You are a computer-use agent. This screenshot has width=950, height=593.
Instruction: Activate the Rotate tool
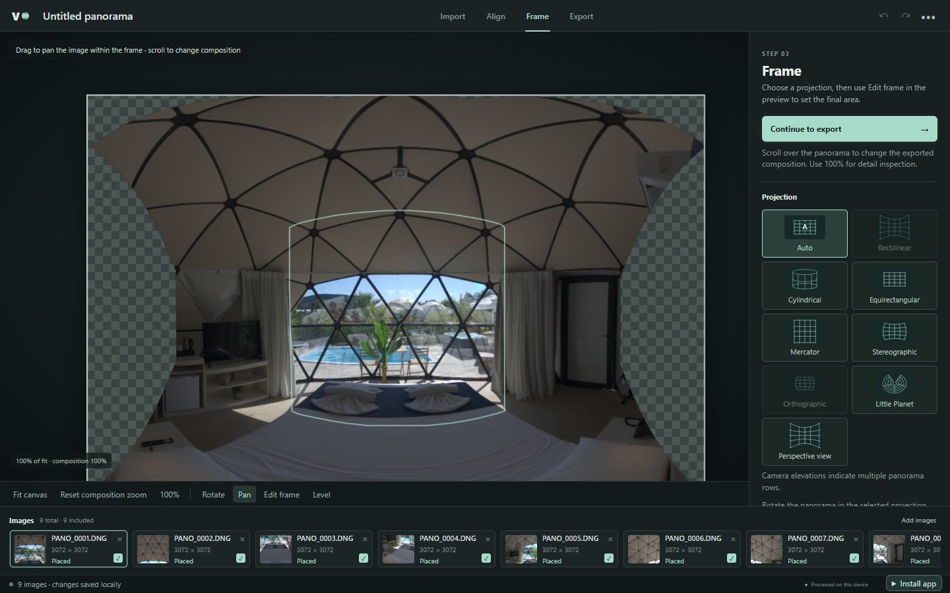(213, 495)
